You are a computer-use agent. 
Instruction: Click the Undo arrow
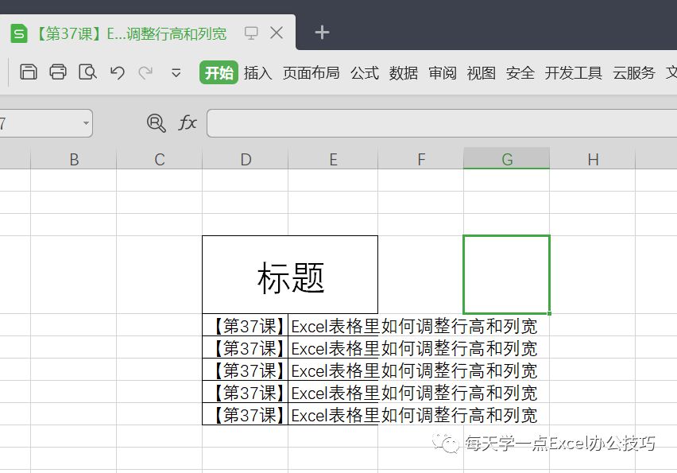pyautogui.click(x=117, y=72)
